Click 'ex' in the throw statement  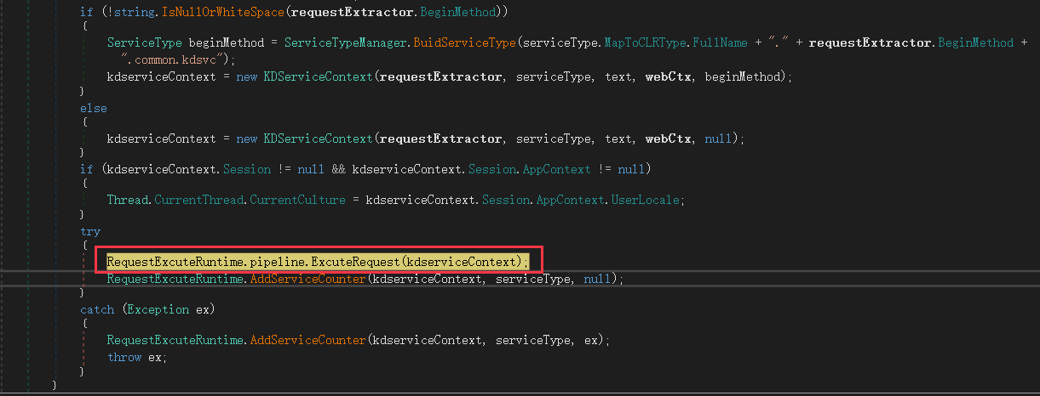pyautogui.click(x=156, y=357)
